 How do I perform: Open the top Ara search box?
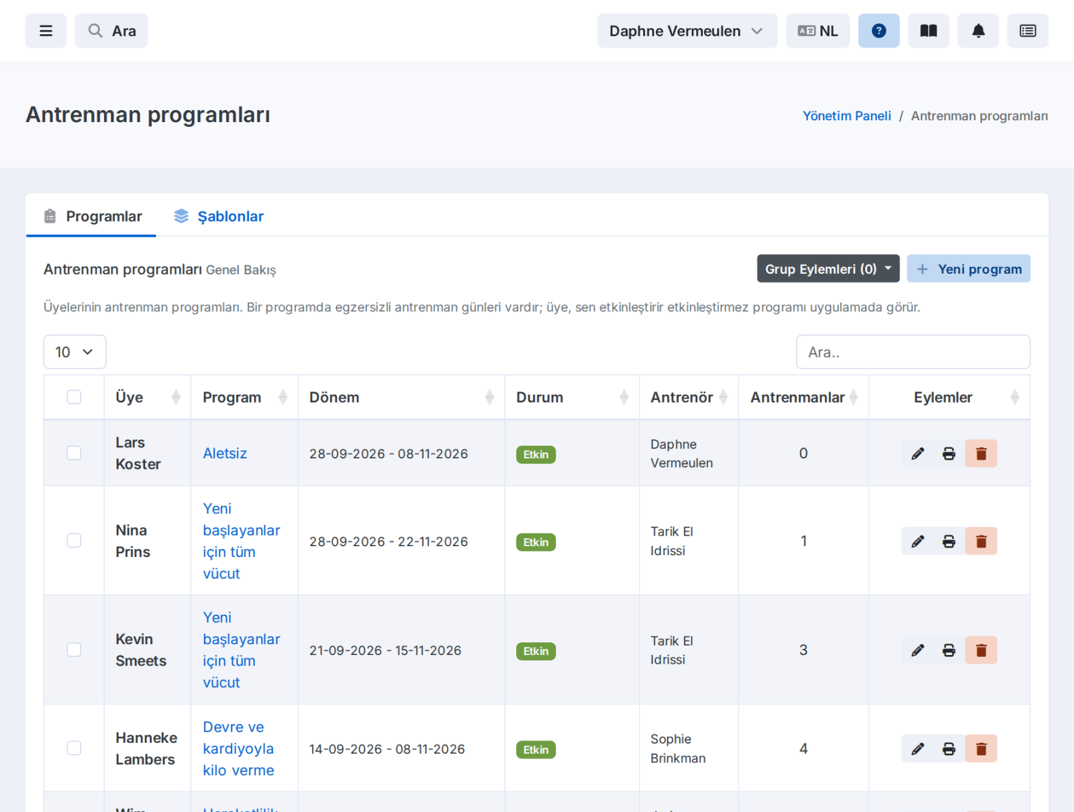point(111,31)
